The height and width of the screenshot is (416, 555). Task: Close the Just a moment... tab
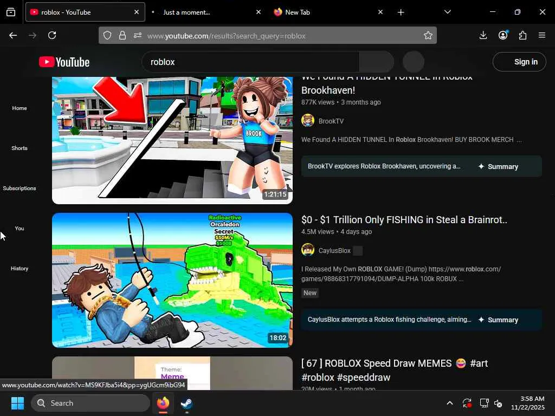[x=259, y=12]
